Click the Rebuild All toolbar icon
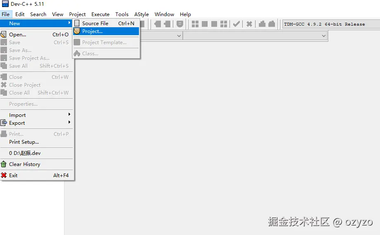 (224, 24)
